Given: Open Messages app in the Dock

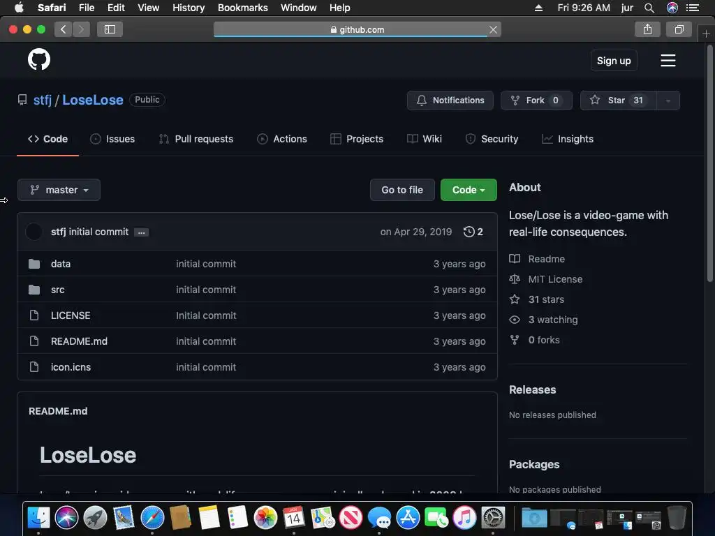Looking at the screenshot, I should [x=379, y=518].
